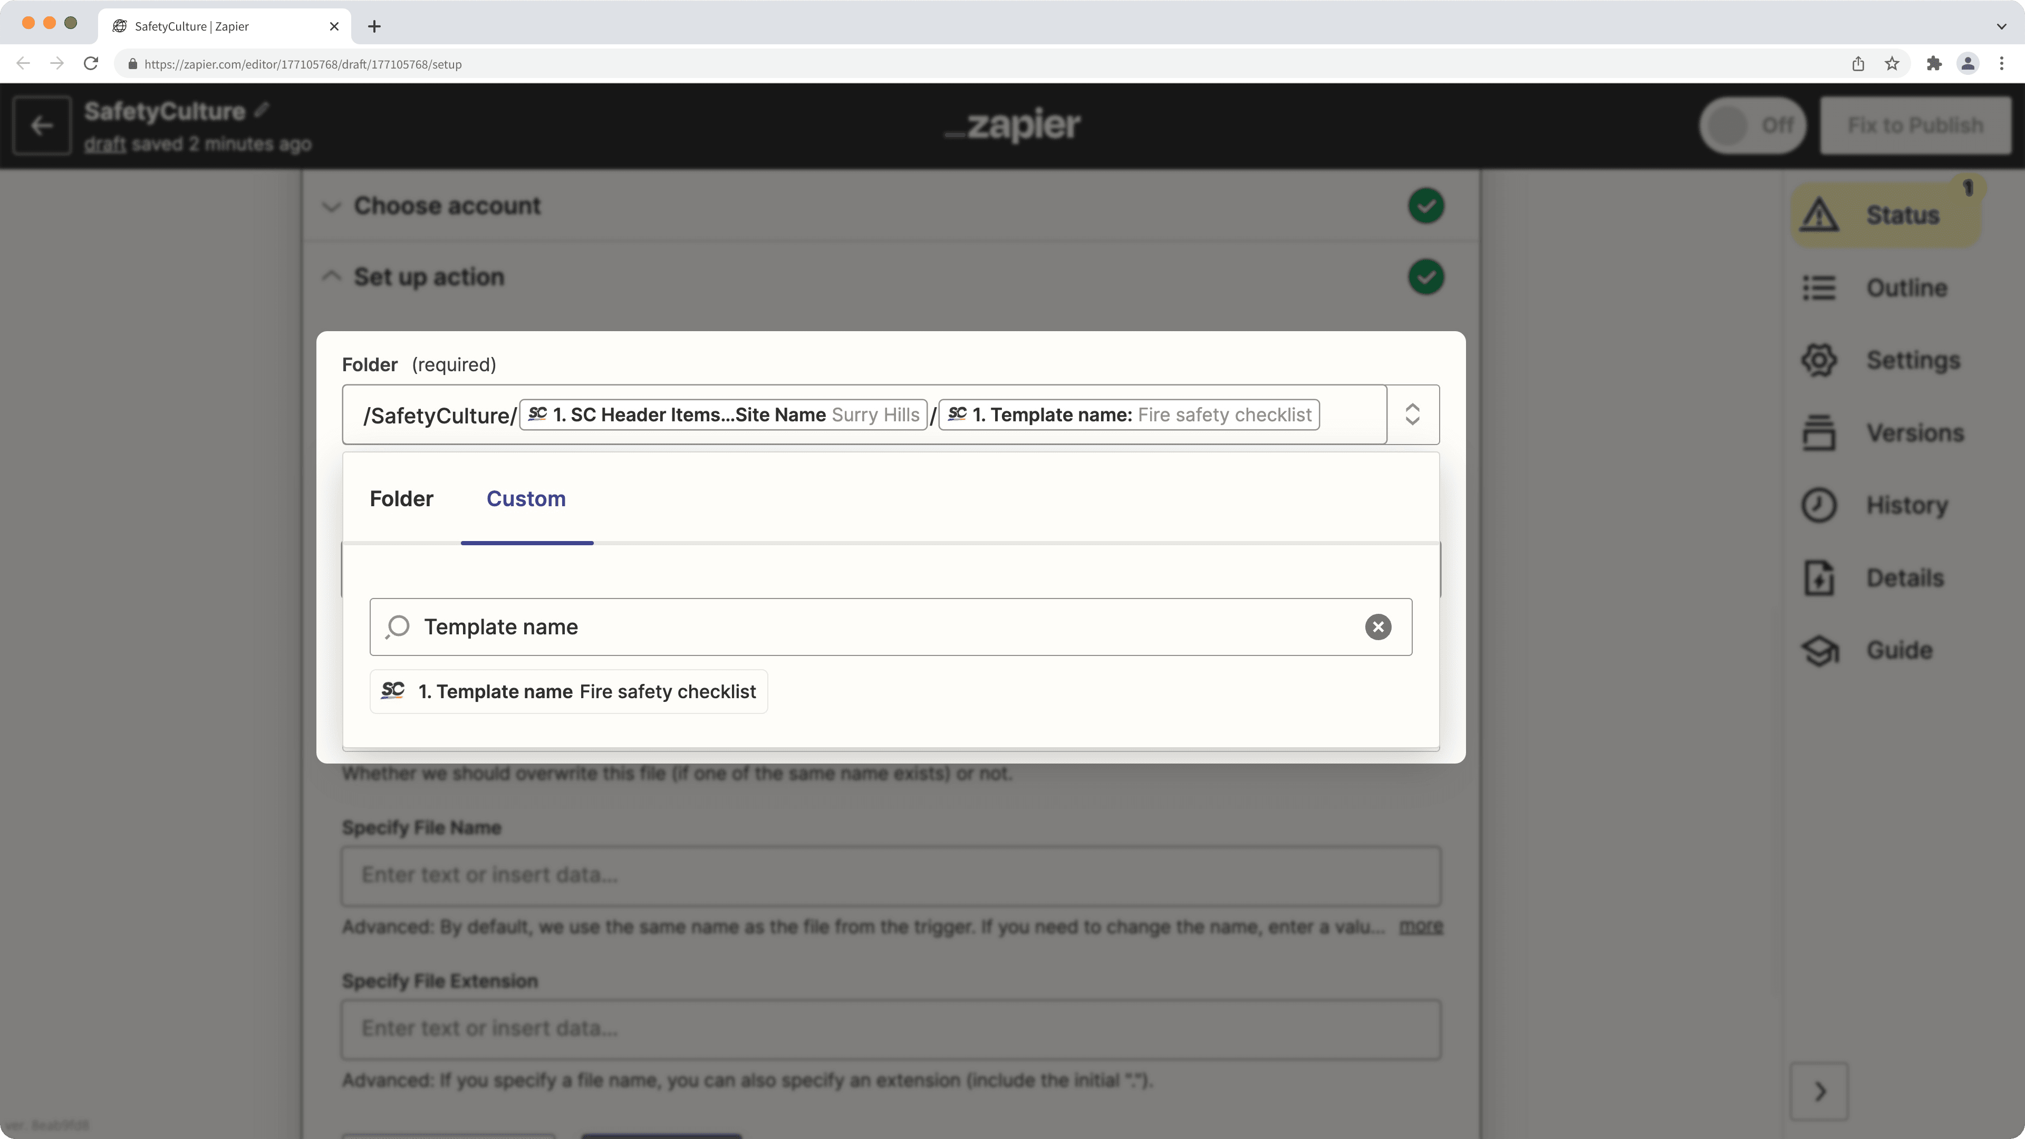View the Details panel
2025x1139 pixels.
click(x=1886, y=577)
